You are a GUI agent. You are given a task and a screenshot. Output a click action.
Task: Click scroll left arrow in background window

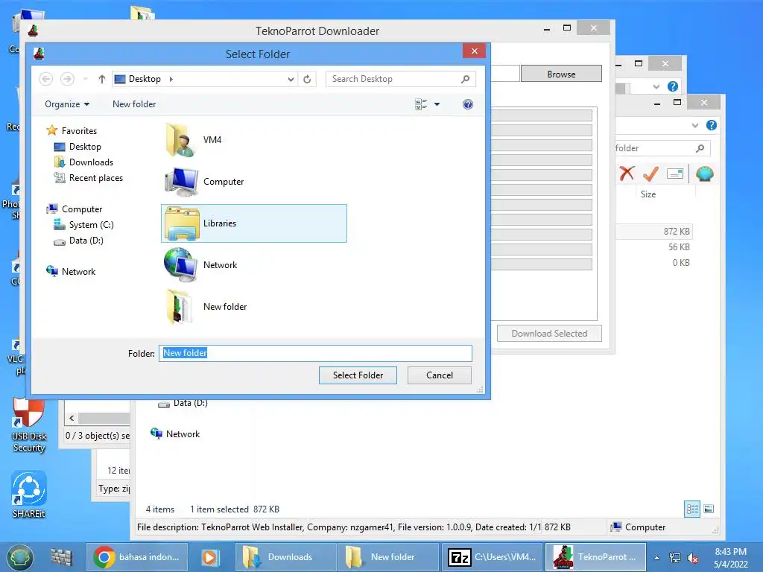point(72,419)
